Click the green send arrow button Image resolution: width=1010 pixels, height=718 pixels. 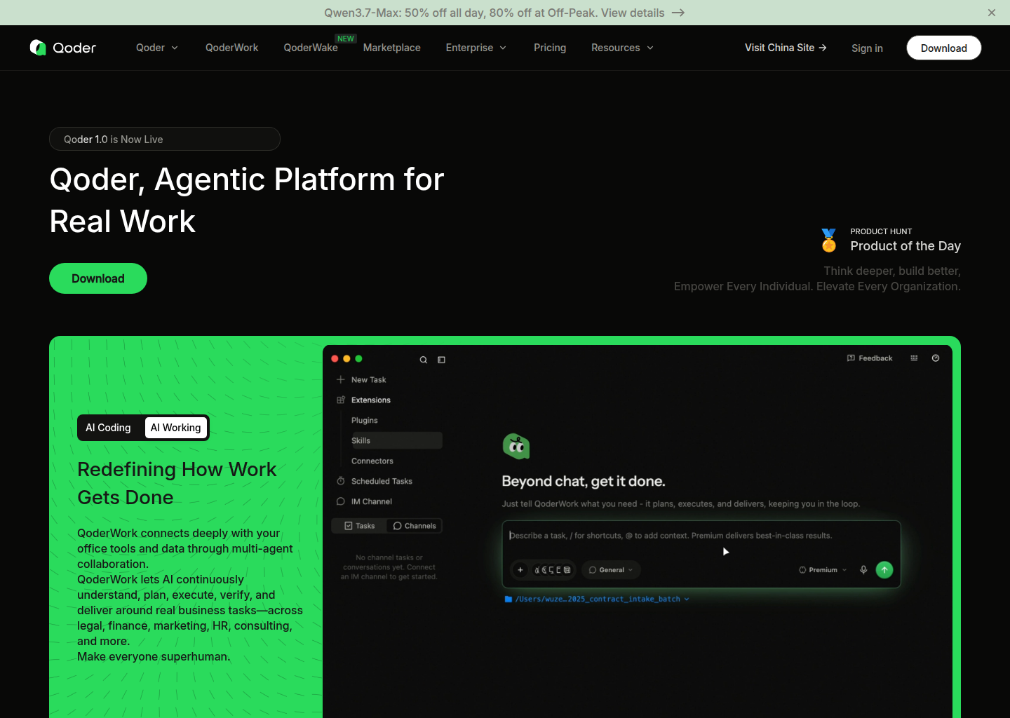(x=884, y=570)
